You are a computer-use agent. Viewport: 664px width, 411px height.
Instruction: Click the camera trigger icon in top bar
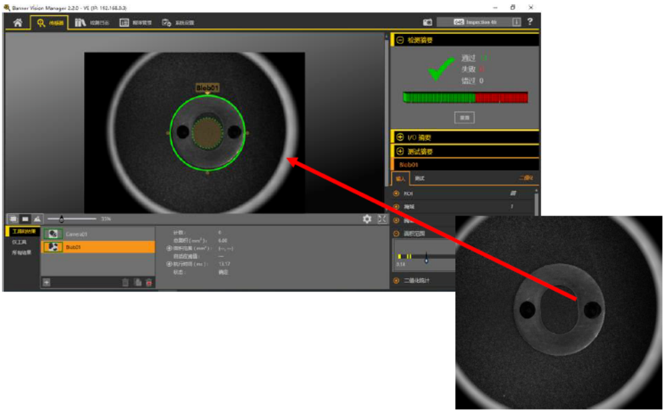pyautogui.click(x=428, y=22)
